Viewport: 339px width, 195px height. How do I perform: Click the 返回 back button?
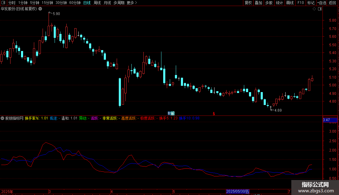pos(332,3)
